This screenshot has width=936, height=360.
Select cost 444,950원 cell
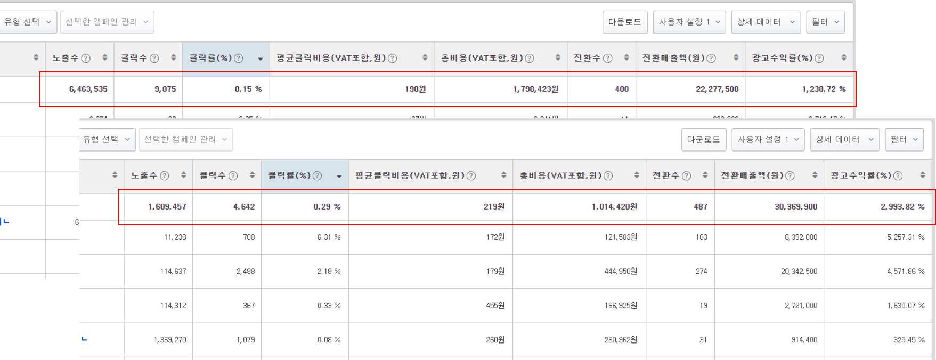pos(580,271)
